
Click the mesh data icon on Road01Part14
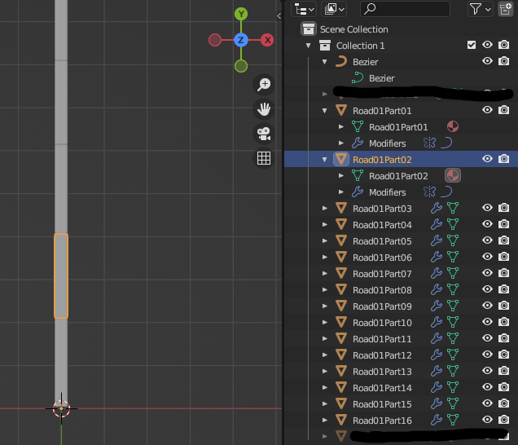coord(453,387)
